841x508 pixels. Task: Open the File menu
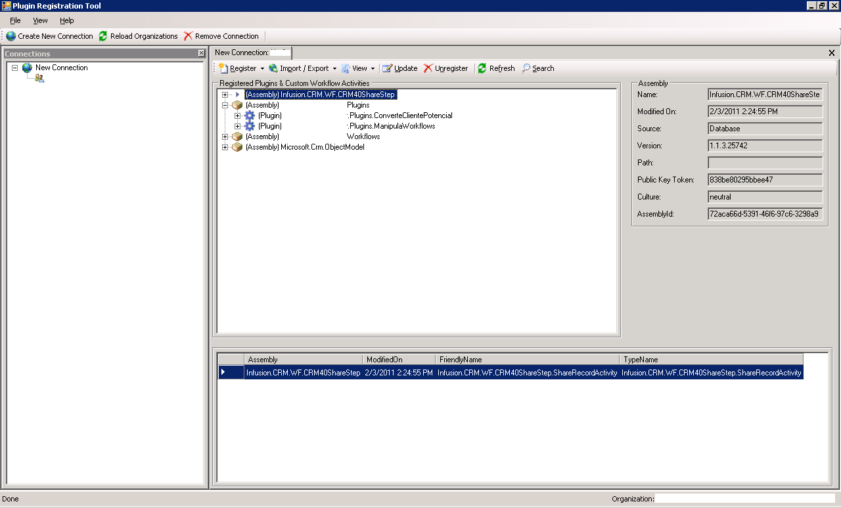point(15,20)
